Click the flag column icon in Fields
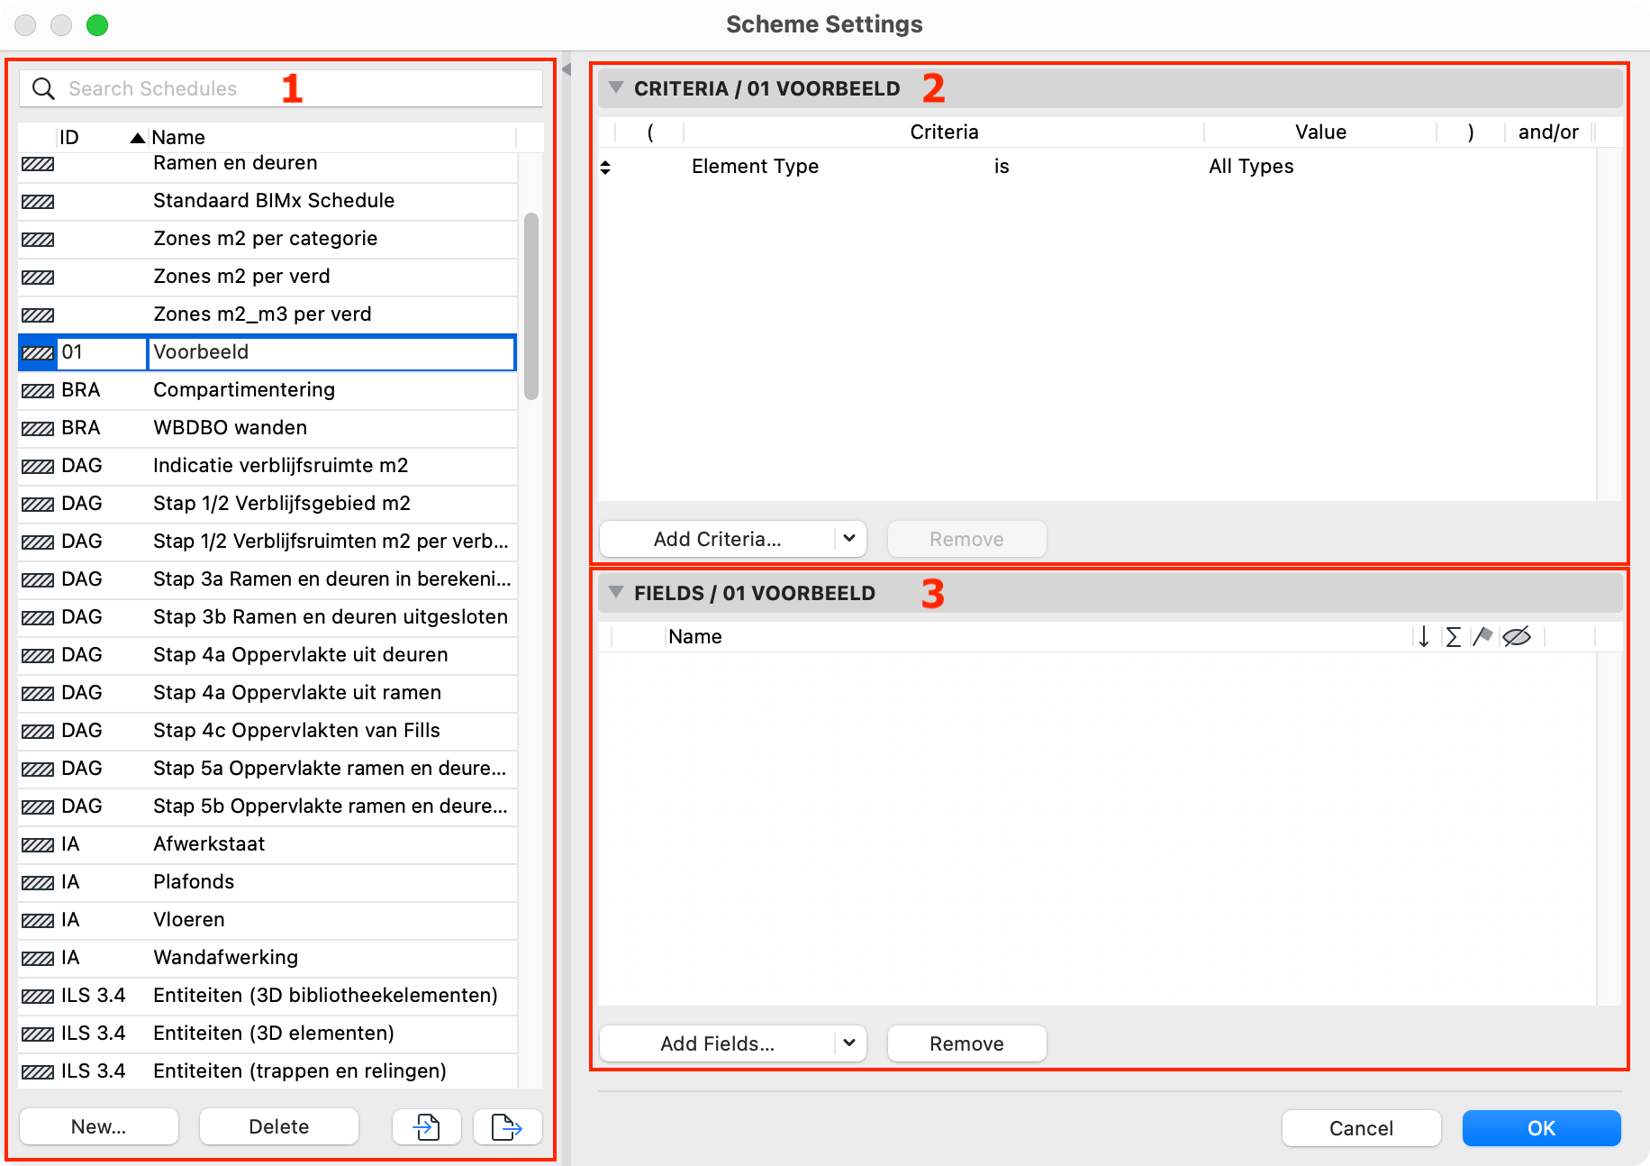The height and width of the screenshot is (1166, 1650). pos(1482,637)
